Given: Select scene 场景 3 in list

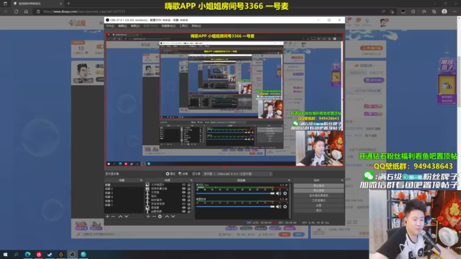Looking at the screenshot, I should [x=124, y=193].
